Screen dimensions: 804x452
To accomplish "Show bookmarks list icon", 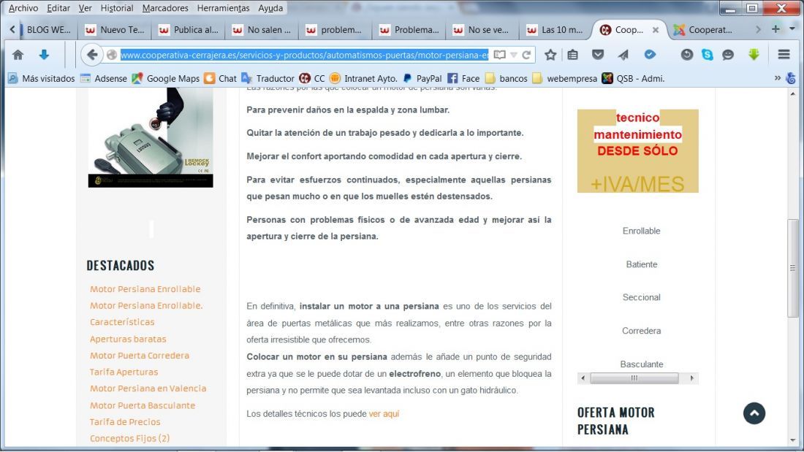I will (x=573, y=55).
